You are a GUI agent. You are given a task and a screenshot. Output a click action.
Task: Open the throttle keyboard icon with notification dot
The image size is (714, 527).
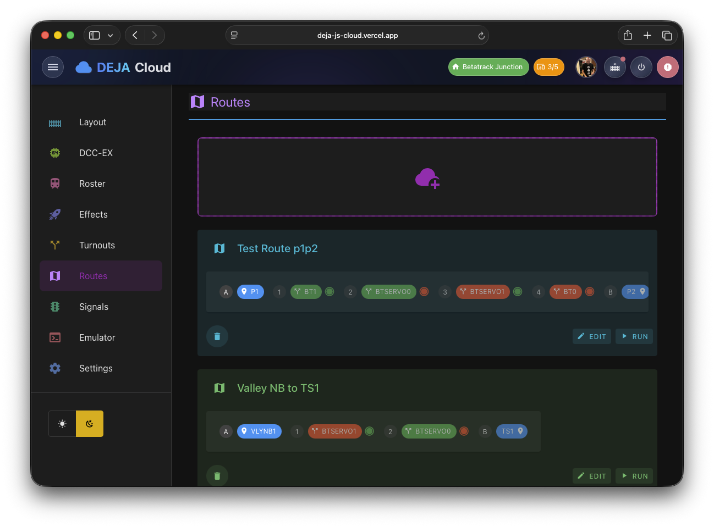click(x=614, y=66)
